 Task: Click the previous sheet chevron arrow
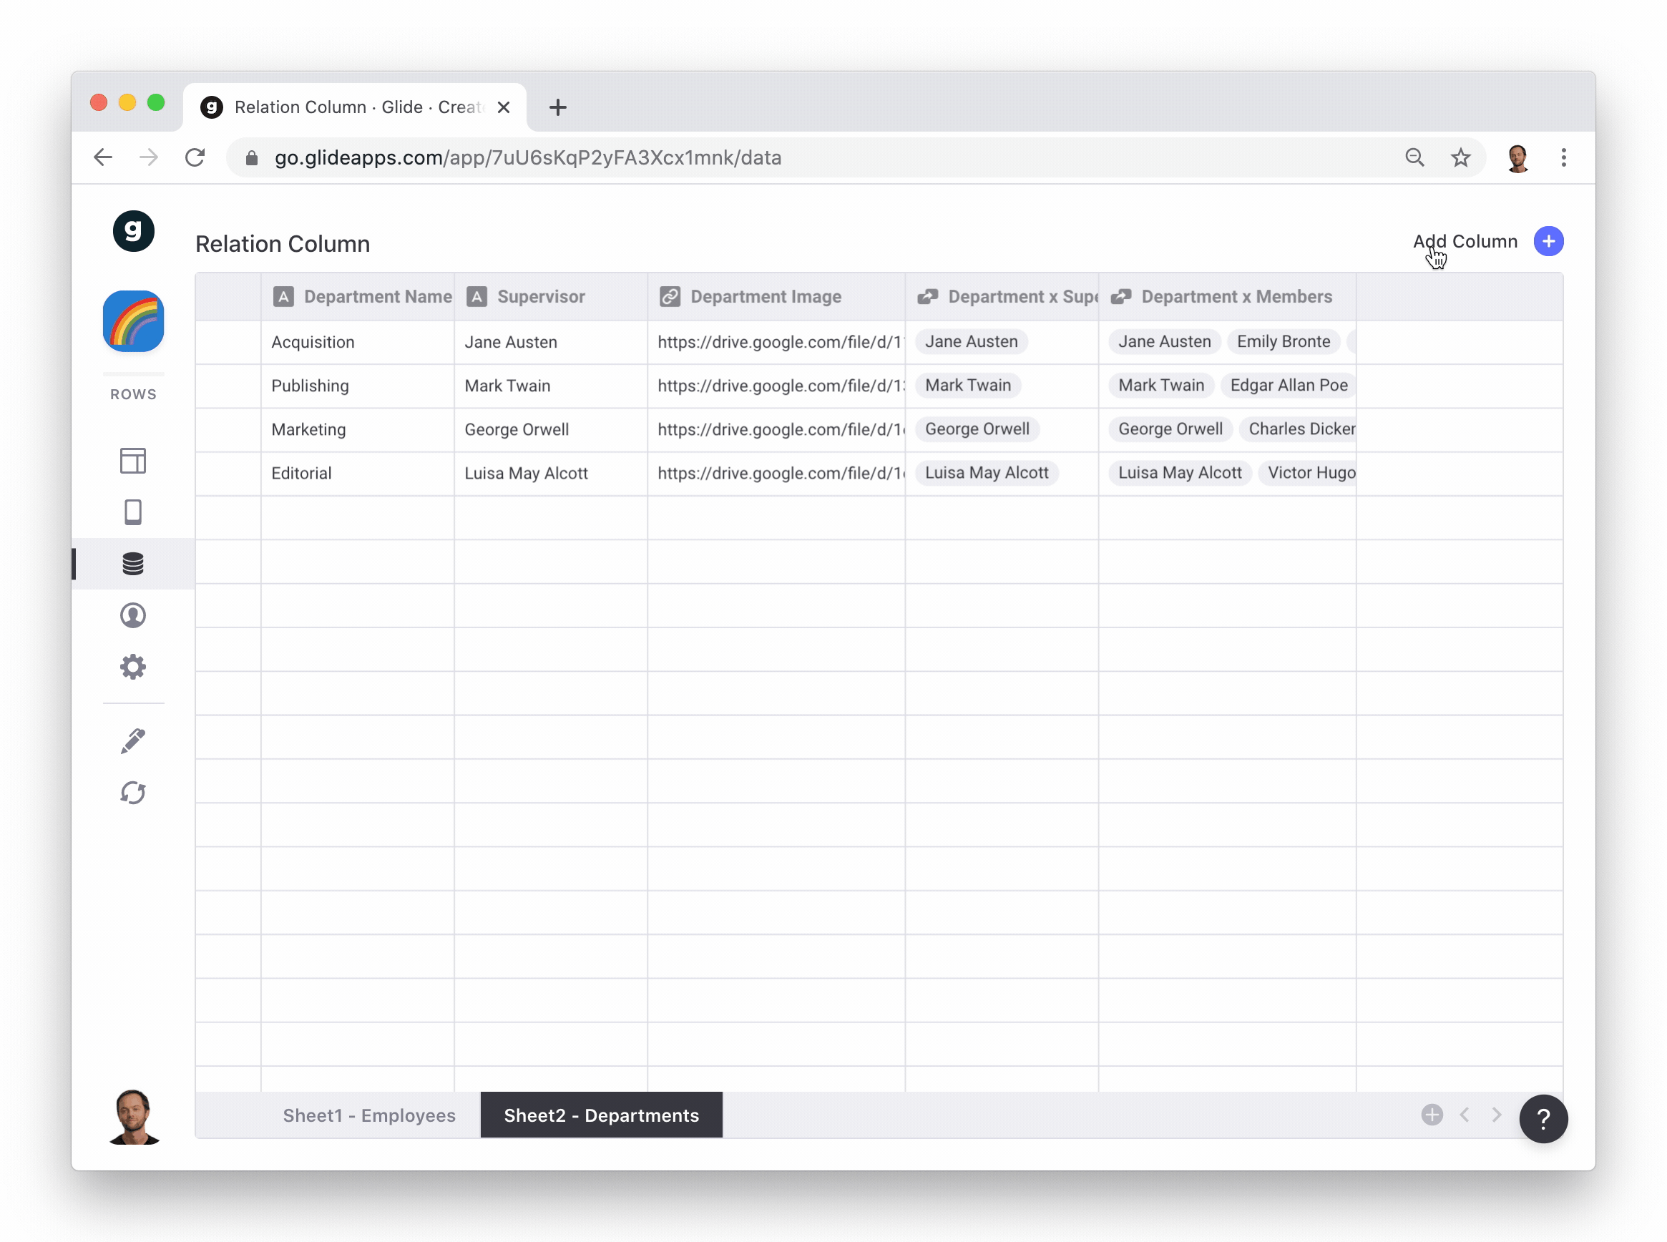click(x=1464, y=1115)
